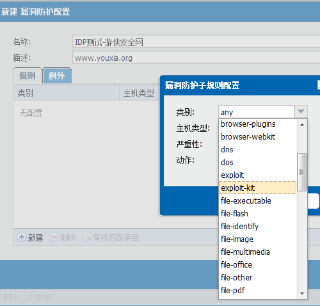Click the list scroll up arrow

(302, 125)
